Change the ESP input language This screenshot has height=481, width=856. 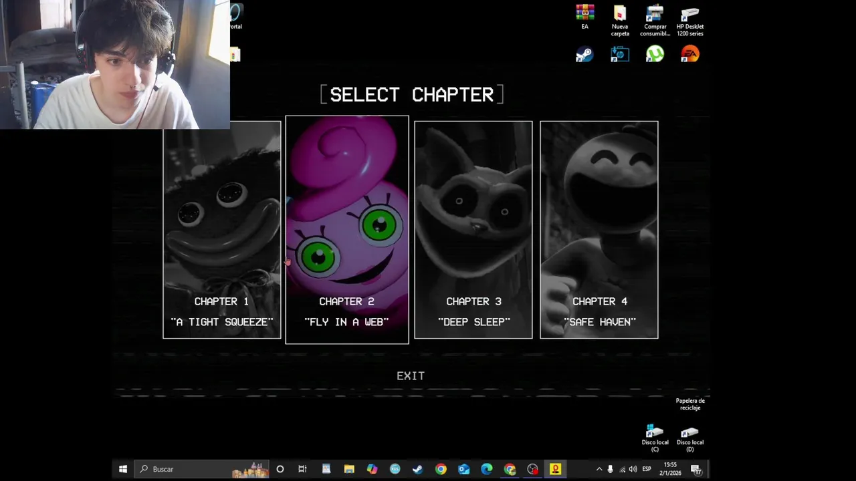click(647, 469)
